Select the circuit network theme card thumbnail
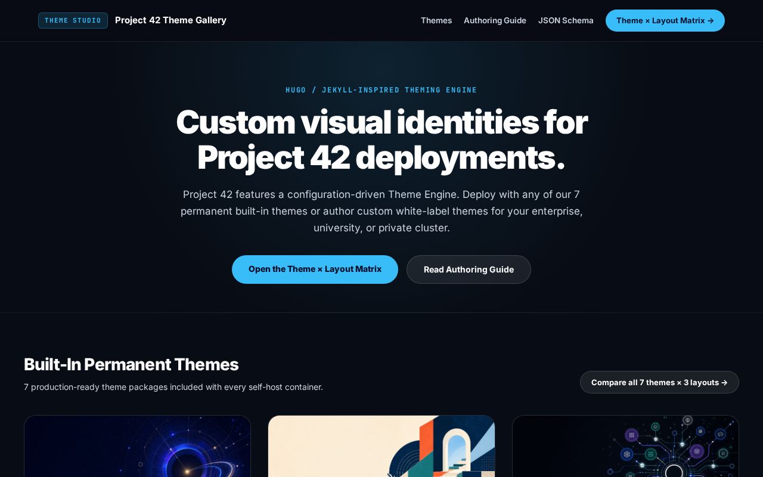Screen dimensions: 763x477 pyautogui.click(x=625, y=446)
